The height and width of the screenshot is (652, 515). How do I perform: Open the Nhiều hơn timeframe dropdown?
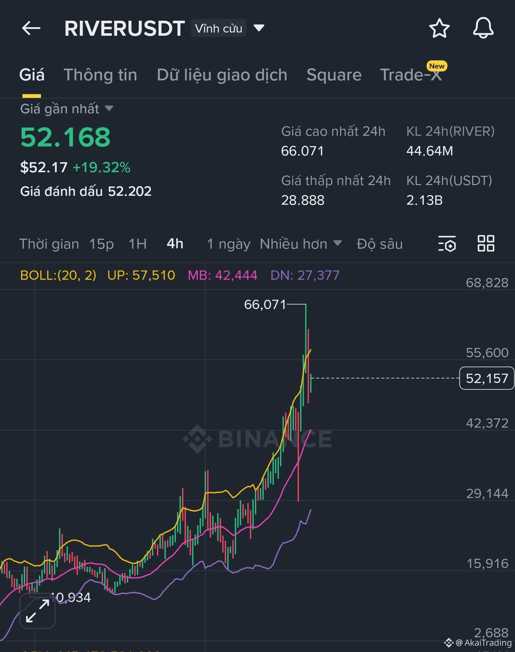point(300,244)
